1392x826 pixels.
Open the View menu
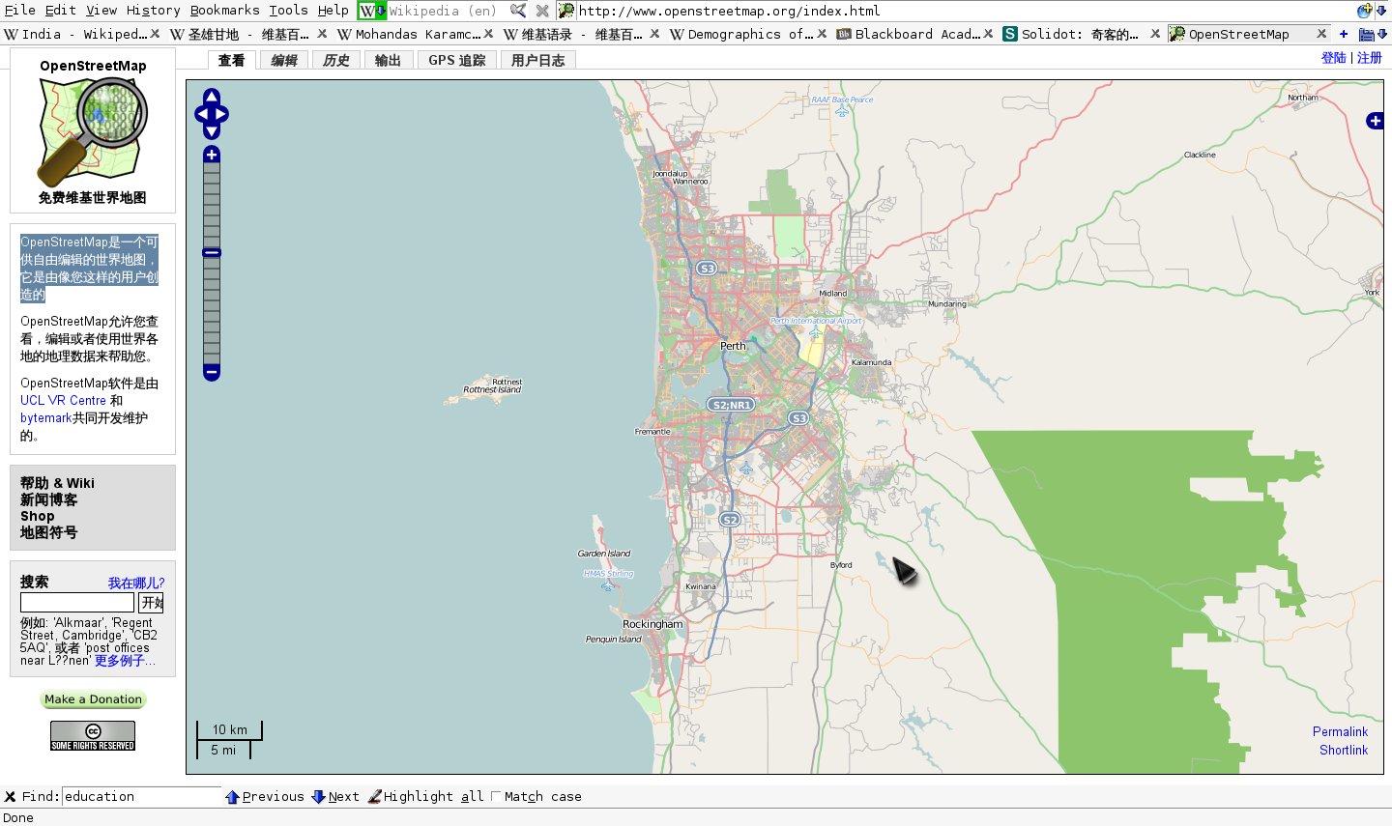pyautogui.click(x=101, y=11)
